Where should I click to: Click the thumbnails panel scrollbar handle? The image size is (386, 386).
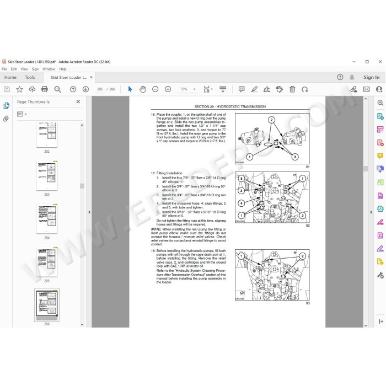[82, 186]
